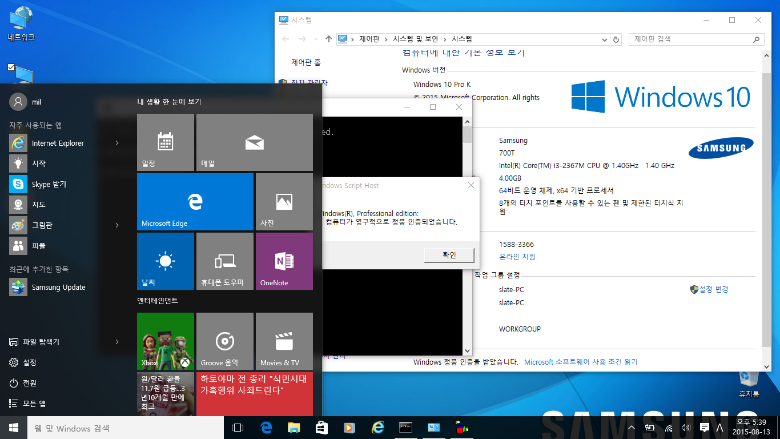Open the 날씨 weather tile
The height and width of the screenshot is (439, 780).
[x=166, y=261]
